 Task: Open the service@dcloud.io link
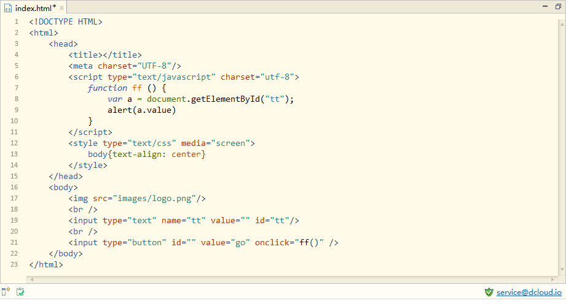click(529, 293)
